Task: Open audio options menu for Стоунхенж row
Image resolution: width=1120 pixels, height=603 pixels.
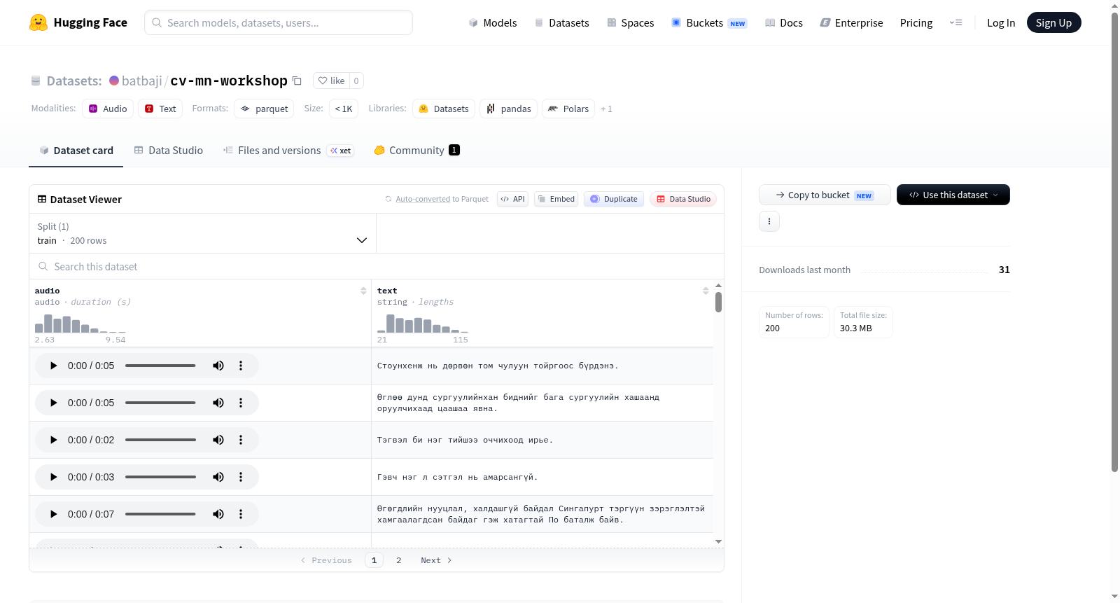Action: tap(241, 366)
